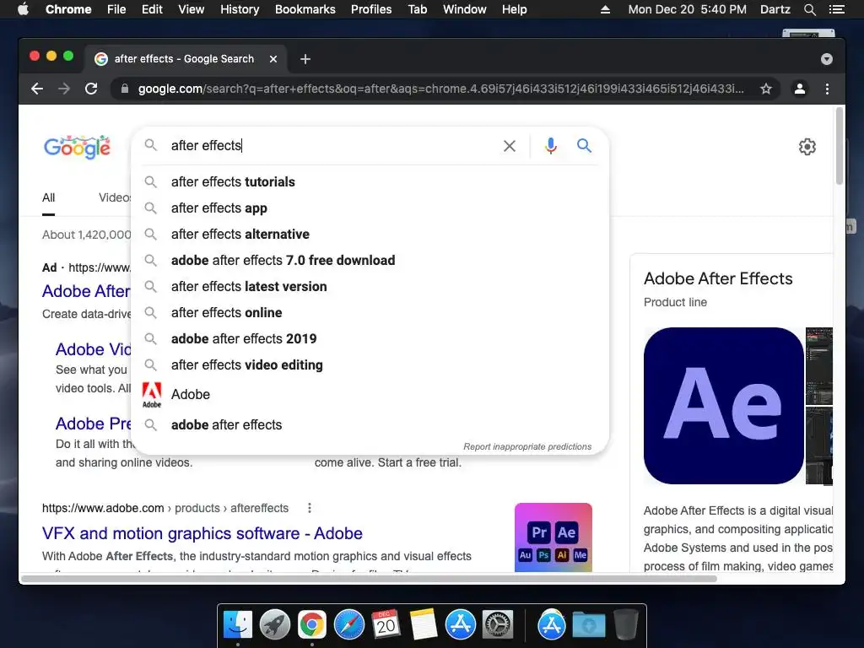Submit search with the blue magnifier icon
This screenshot has height=648, width=864.
pyautogui.click(x=584, y=145)
